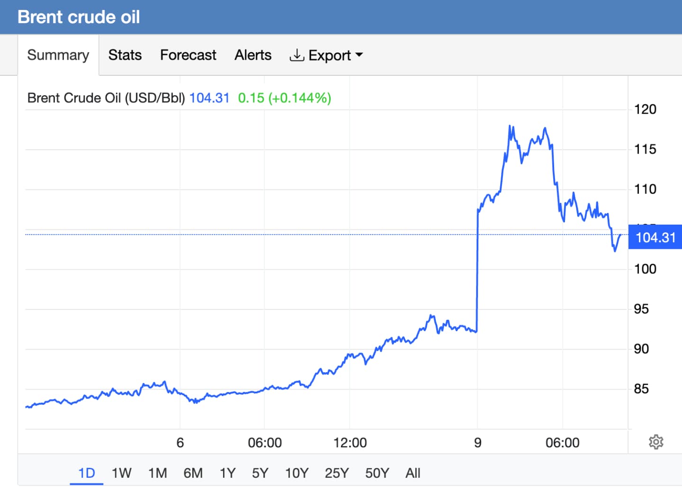Display the 10Y price history
This screenshot has width=682, height=500.
click(x=296, y=473)
